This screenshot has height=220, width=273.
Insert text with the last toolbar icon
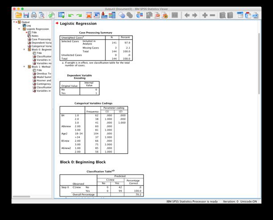click(x=256, y=15)
